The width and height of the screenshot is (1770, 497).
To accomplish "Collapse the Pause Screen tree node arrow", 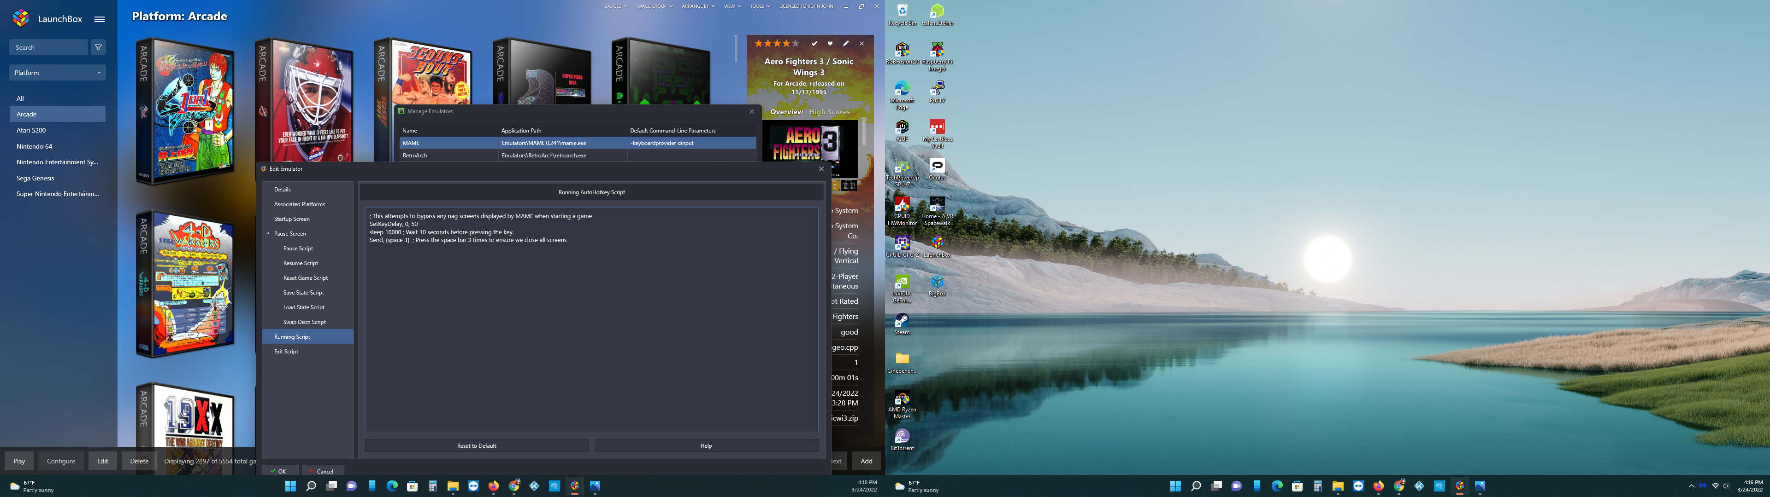I will pos(269,233).
